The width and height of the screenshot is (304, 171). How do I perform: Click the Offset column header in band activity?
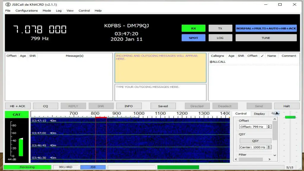click(x=12, y=56)
